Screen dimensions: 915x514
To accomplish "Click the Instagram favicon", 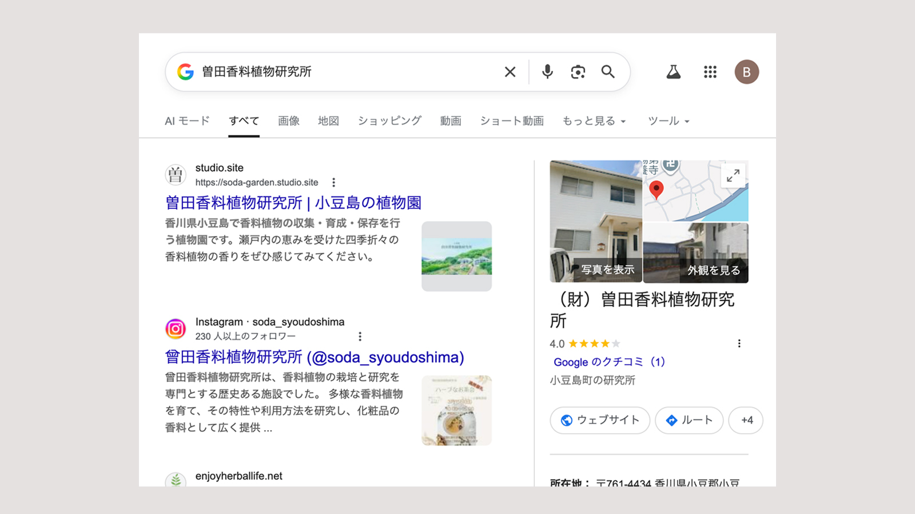I will point(176,329).
